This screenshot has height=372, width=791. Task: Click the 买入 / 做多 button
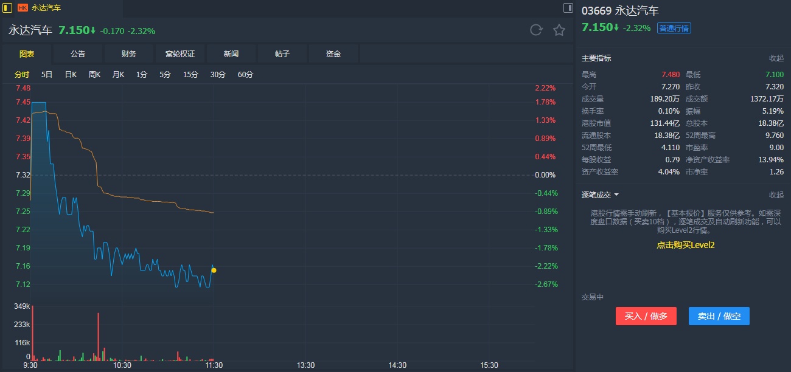pos(646,316)
